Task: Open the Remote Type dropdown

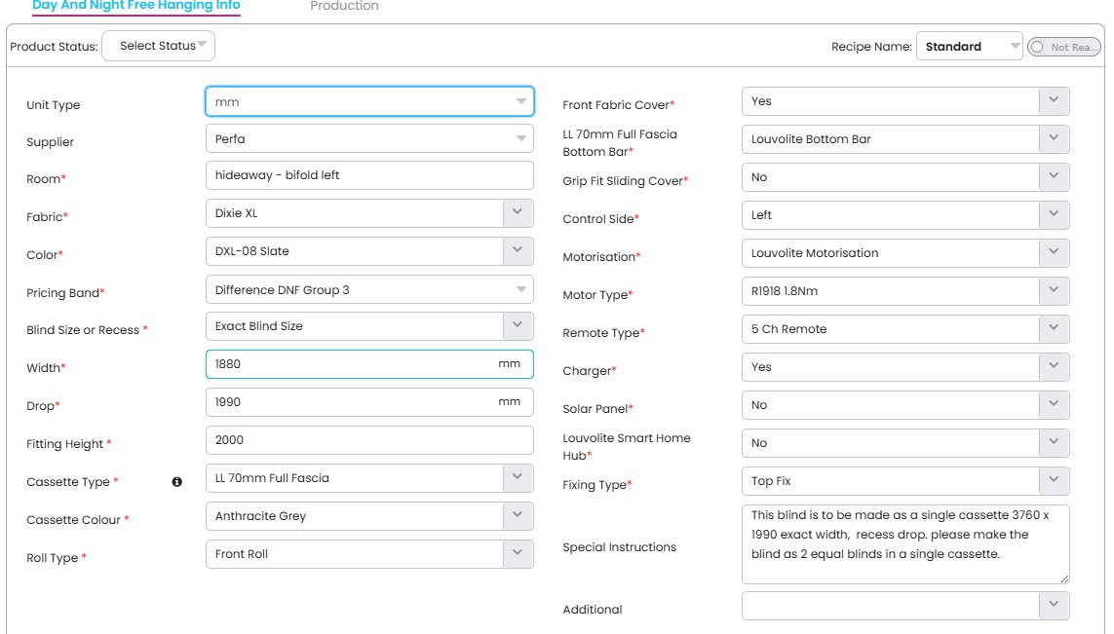Action: click(1054, 328)
